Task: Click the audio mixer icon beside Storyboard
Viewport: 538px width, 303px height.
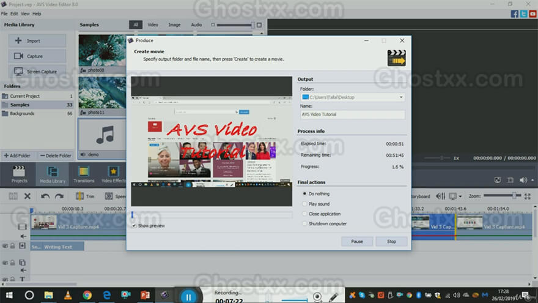Action: click(441, 196)
